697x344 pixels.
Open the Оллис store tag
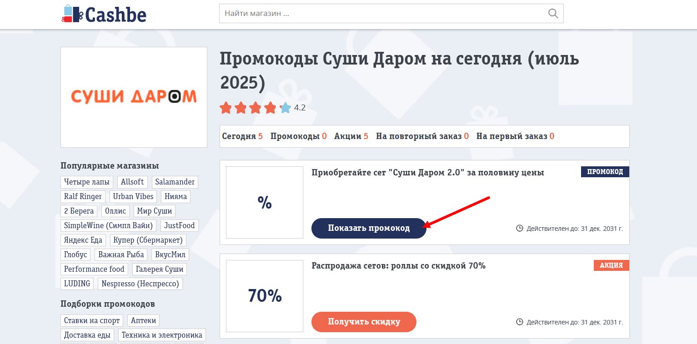coord(115,211)
